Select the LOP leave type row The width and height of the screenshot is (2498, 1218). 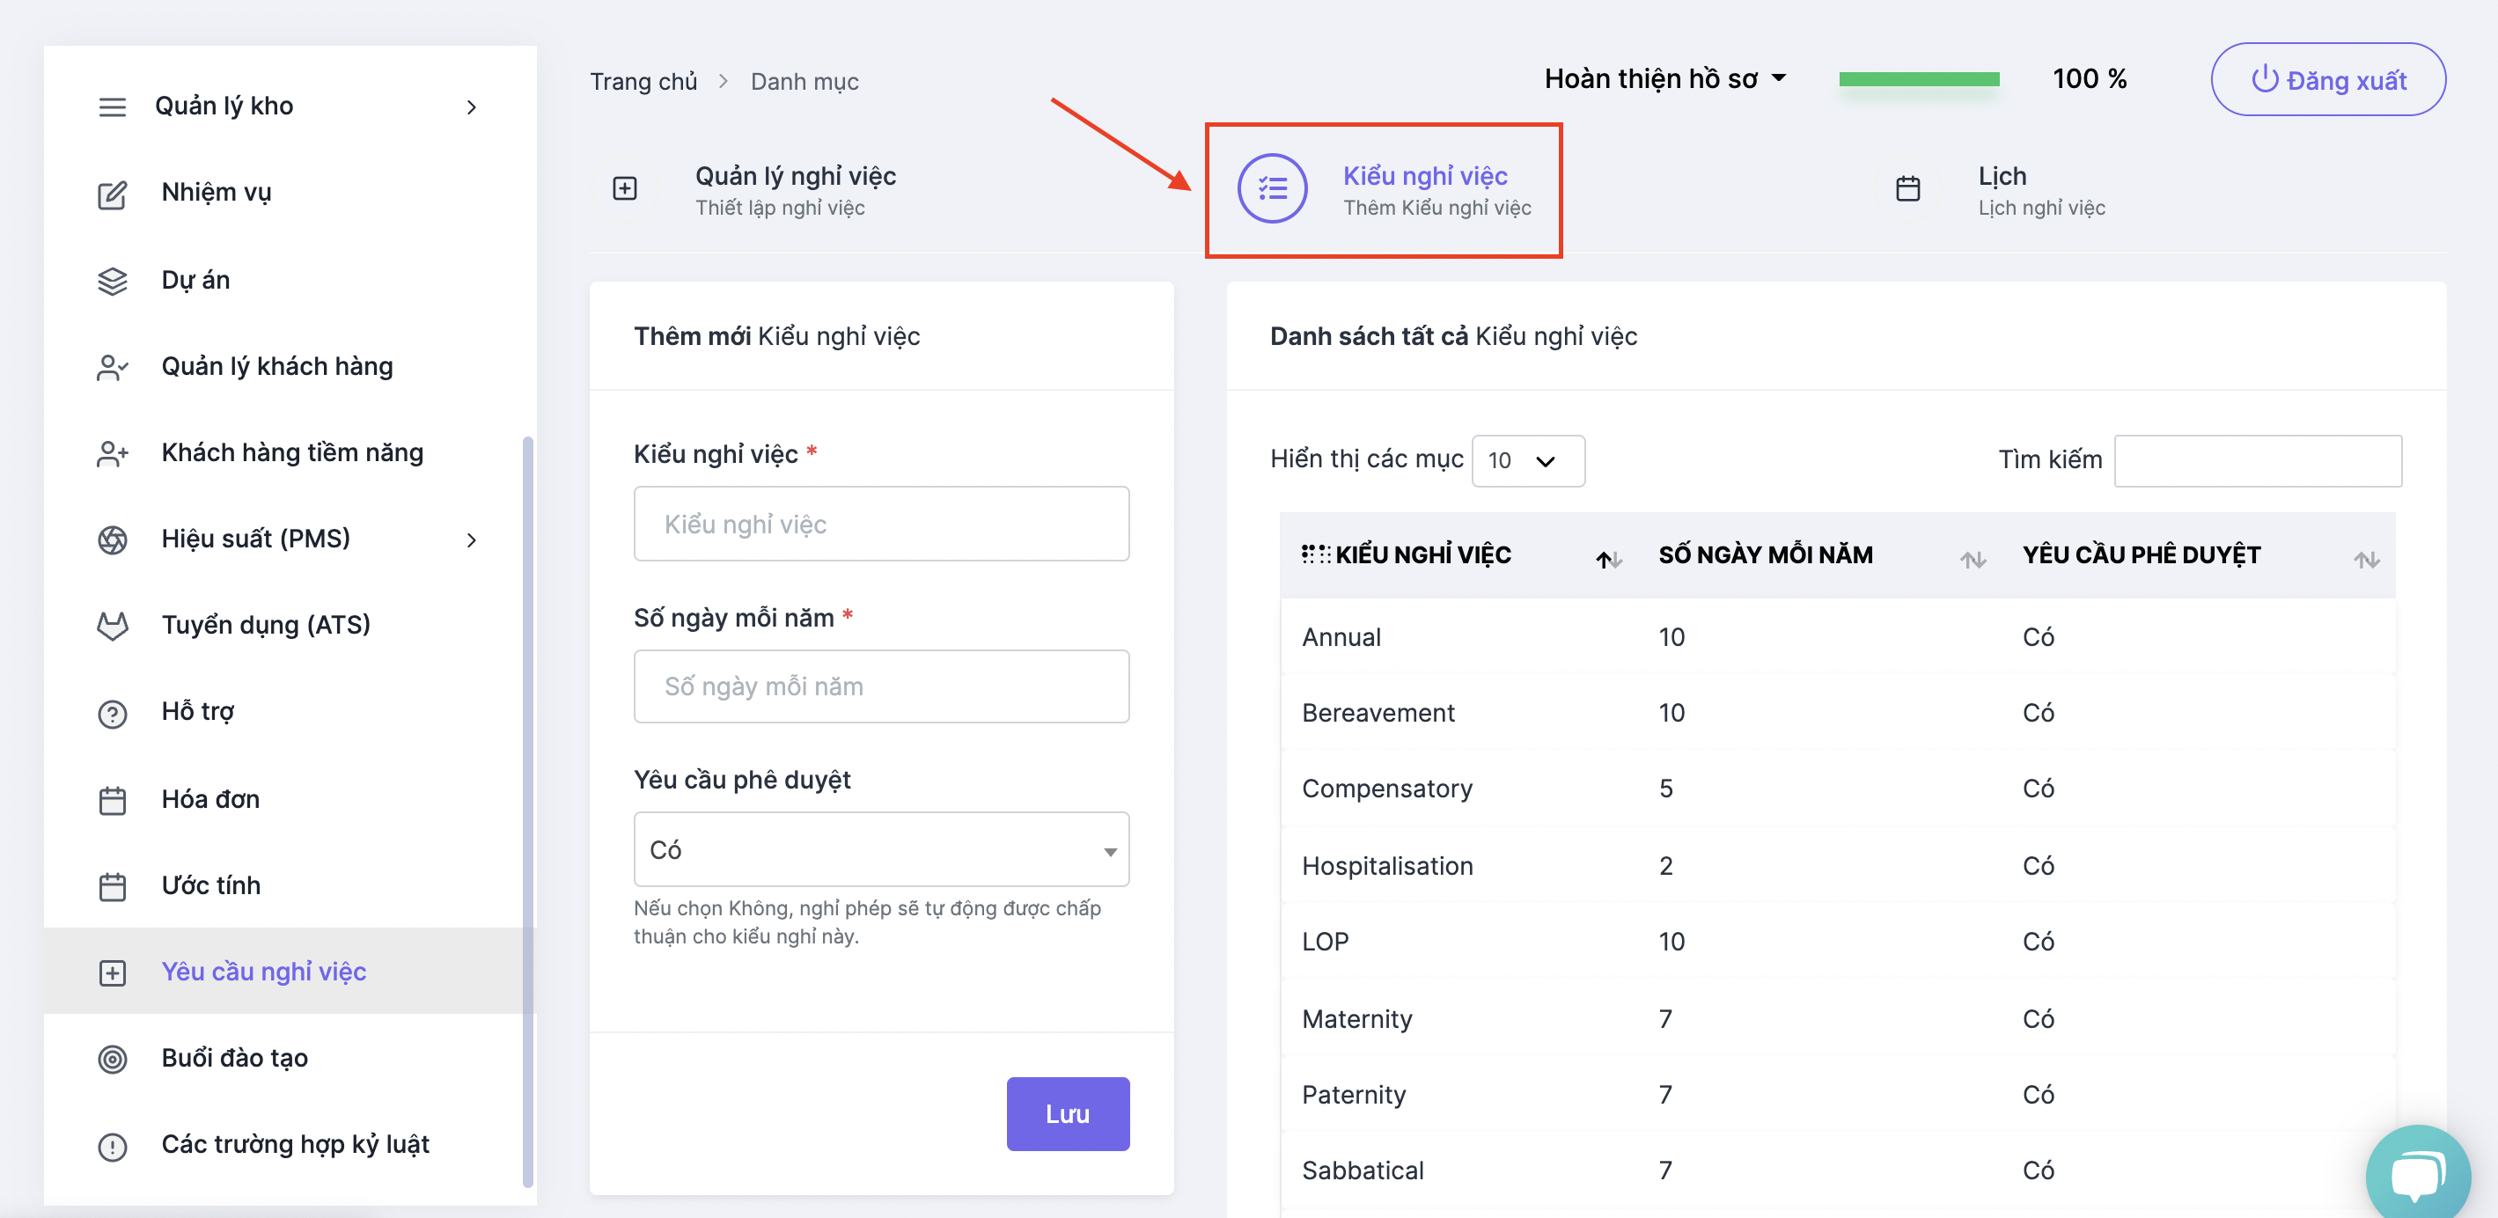click(x=1838, y=942)
